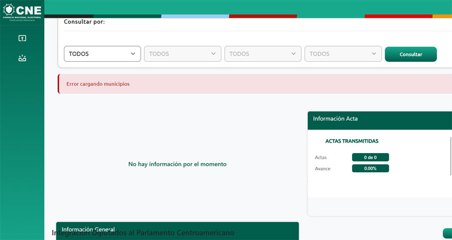Open the third TODOS dropdown
This screenshot has width=452, height=240.
[x=263, y=54]
